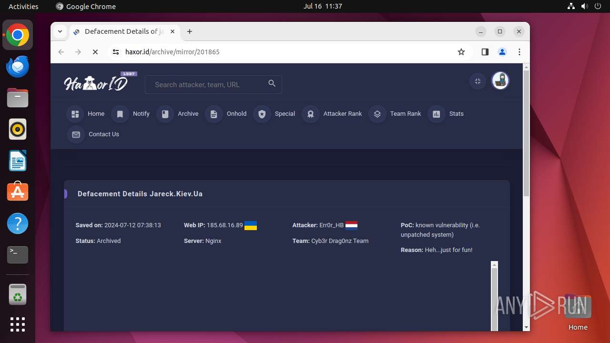Click the page vertical scrollbar
The height and width of the screenshot is (343, 610).
526,132
